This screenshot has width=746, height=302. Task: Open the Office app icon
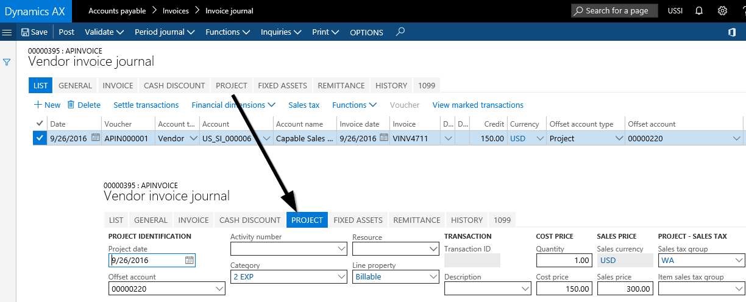point(732,32)
